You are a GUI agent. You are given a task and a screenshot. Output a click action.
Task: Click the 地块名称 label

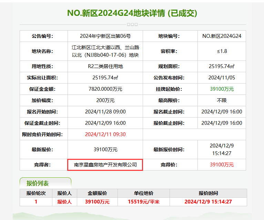click(42, 51)
